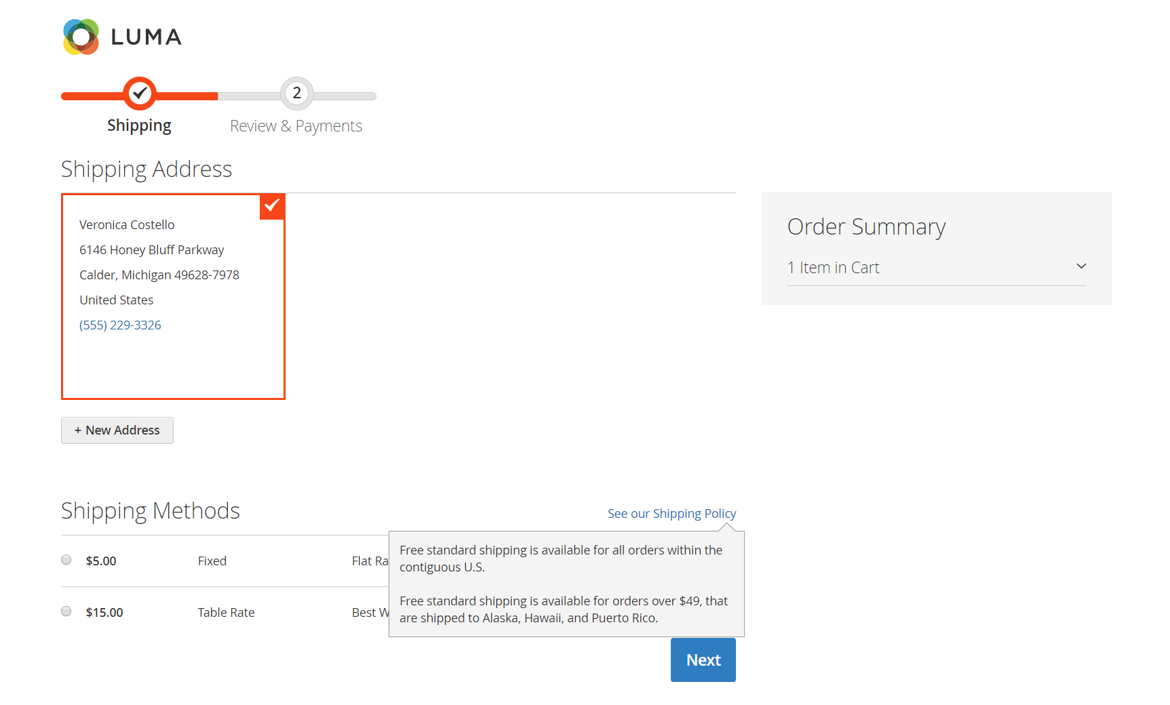The height and width of the screenshot is (705, 1170).
Task: Expand the 1 Item in Cart section
Action: [937, 268]
